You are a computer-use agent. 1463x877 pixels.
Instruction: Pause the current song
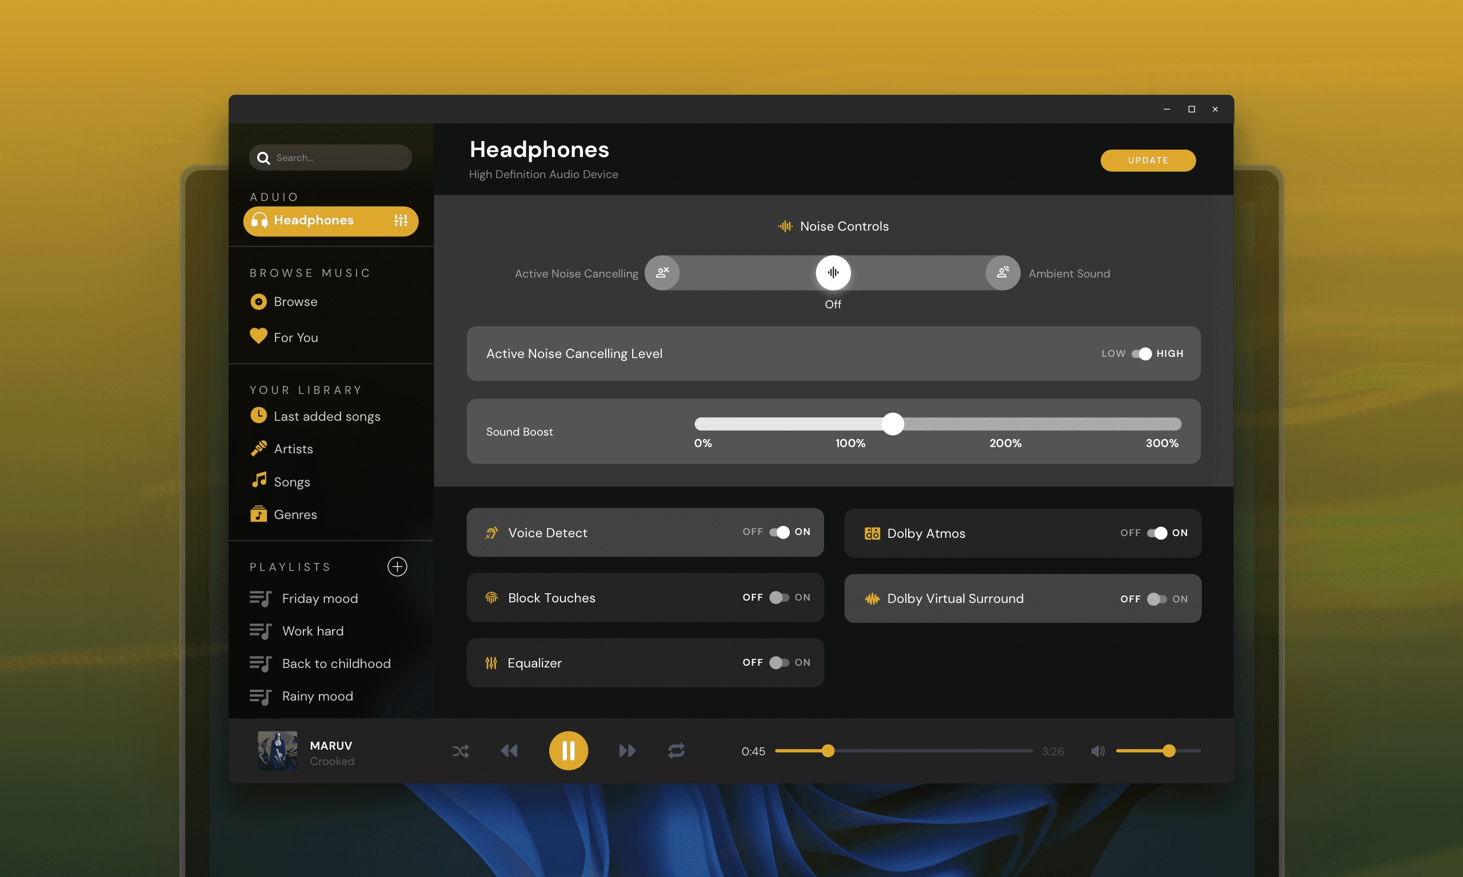(x=568, y=751)
